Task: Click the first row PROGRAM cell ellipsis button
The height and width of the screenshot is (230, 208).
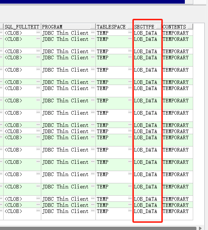Action: click(93, 32)
